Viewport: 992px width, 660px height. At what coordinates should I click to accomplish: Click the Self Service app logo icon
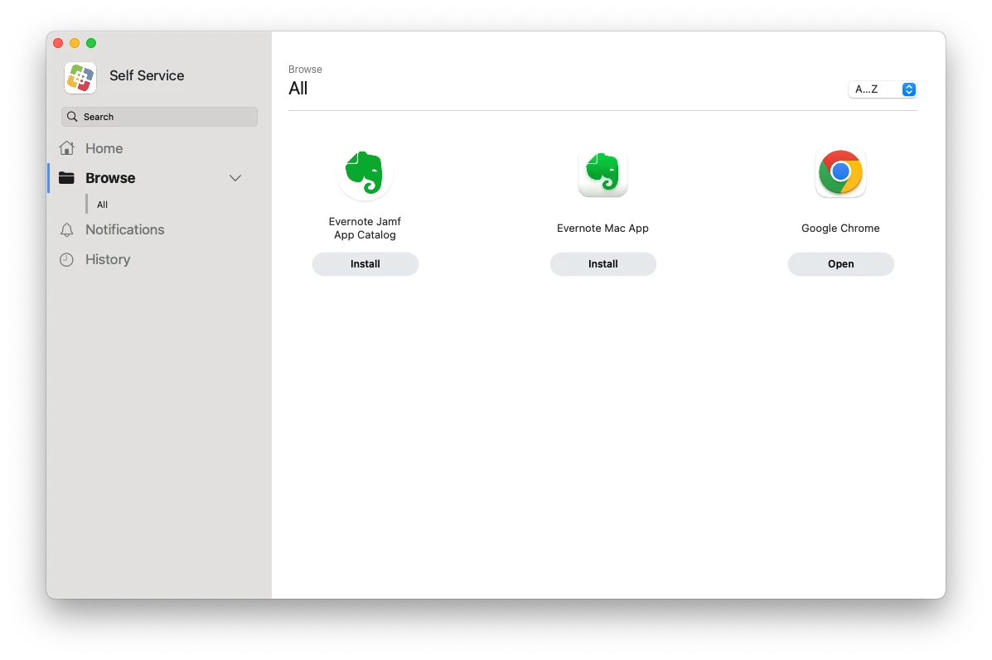(x=80, y=78)
